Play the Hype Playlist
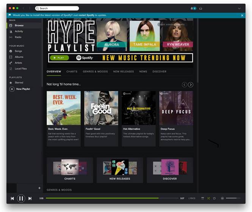252x212 pixels. click(59, 58)
